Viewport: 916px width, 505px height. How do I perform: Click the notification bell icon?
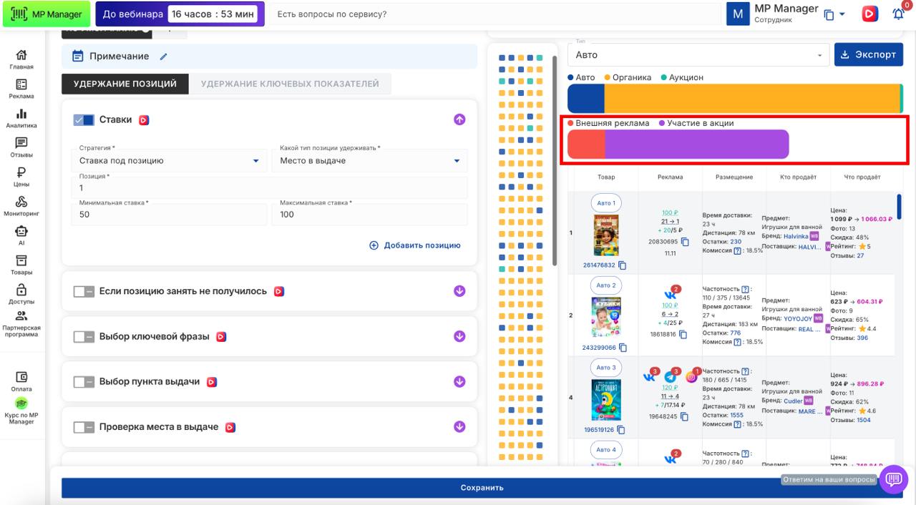(898, 14)
